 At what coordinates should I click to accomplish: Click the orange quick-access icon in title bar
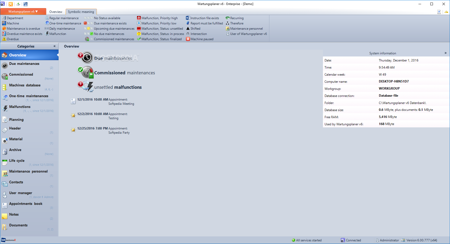coord(11,4)
